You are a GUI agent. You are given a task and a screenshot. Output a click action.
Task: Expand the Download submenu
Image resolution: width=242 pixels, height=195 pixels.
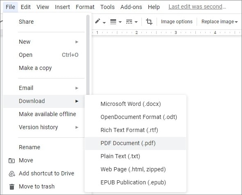click(x=44, y=101)
